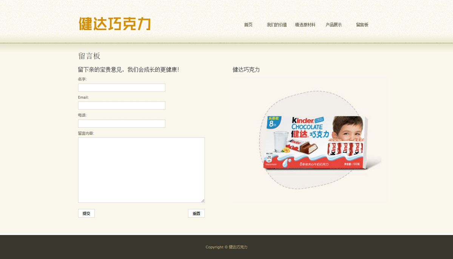
Task: Click the Copyright © 健达巧克力 footer text
Action: 226,247
